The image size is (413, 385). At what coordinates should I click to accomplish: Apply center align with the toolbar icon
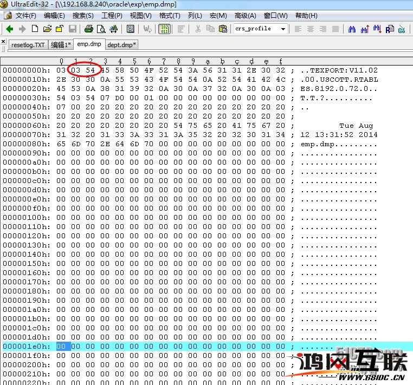(x=311, y=29)
